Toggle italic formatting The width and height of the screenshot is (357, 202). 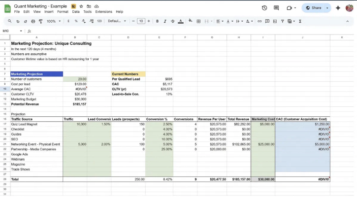(x=165, y=21)
